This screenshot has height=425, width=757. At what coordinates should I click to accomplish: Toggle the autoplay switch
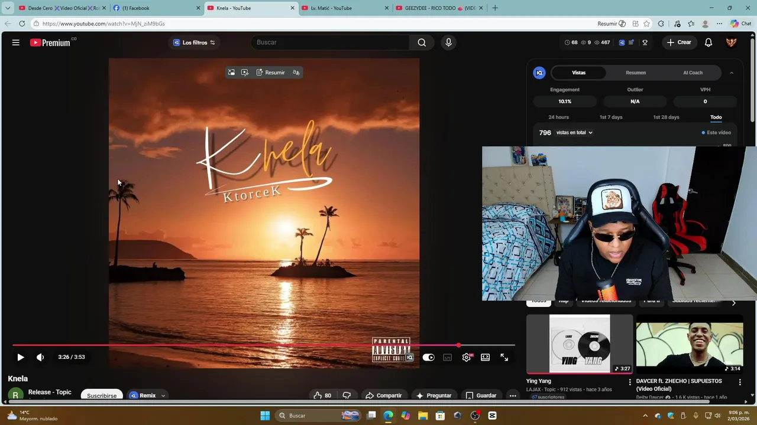tap(428, 357)
